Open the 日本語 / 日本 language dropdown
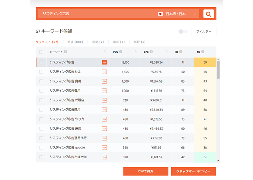This screenshot has height=180, width=253. (176, 14)
